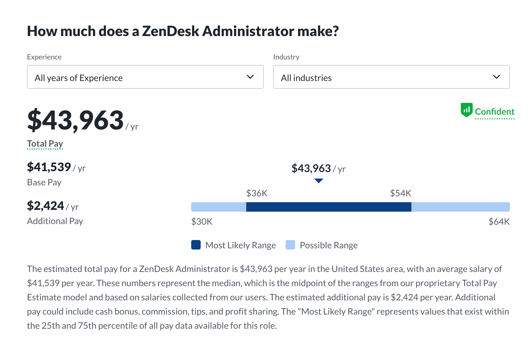The image size is (528, 337).
Task: Click the median pay triangle marker
Action: tap(318, 181)
